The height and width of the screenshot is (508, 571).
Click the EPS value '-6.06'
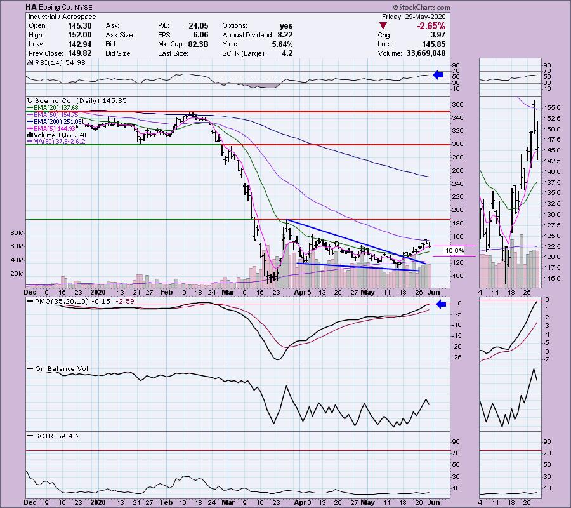199,35
